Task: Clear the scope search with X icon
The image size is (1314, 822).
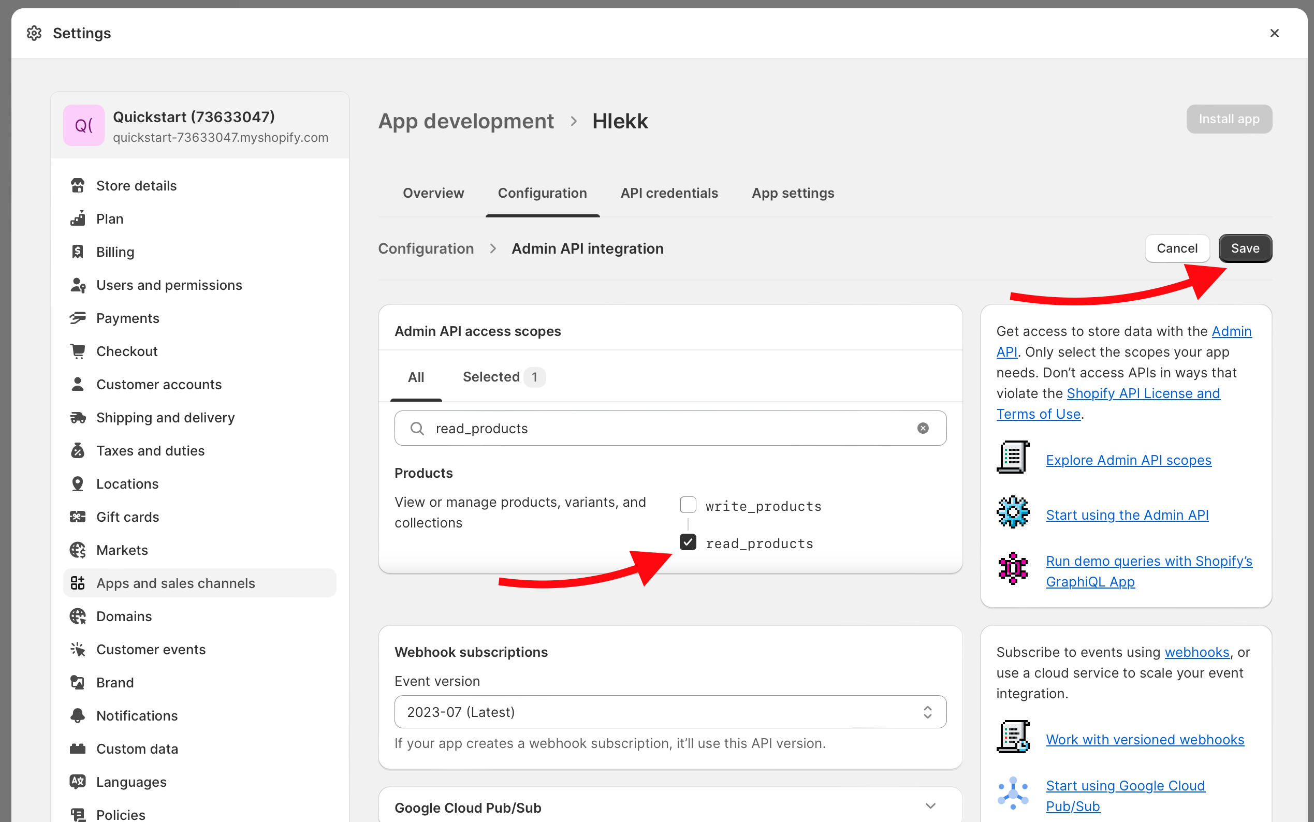Action: pyautogui.click(x=923, y=429)
